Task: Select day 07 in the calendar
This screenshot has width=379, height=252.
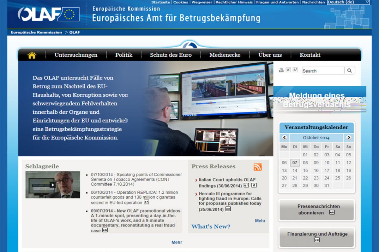Action: point(295,163)
